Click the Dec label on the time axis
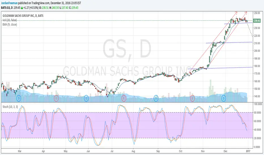 click(225, 151)
